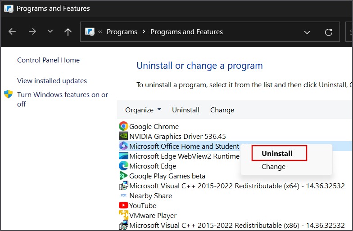Select the NVIDIA Graphics Driver icon
Viewport: 353px width, 231px height.
123,136
